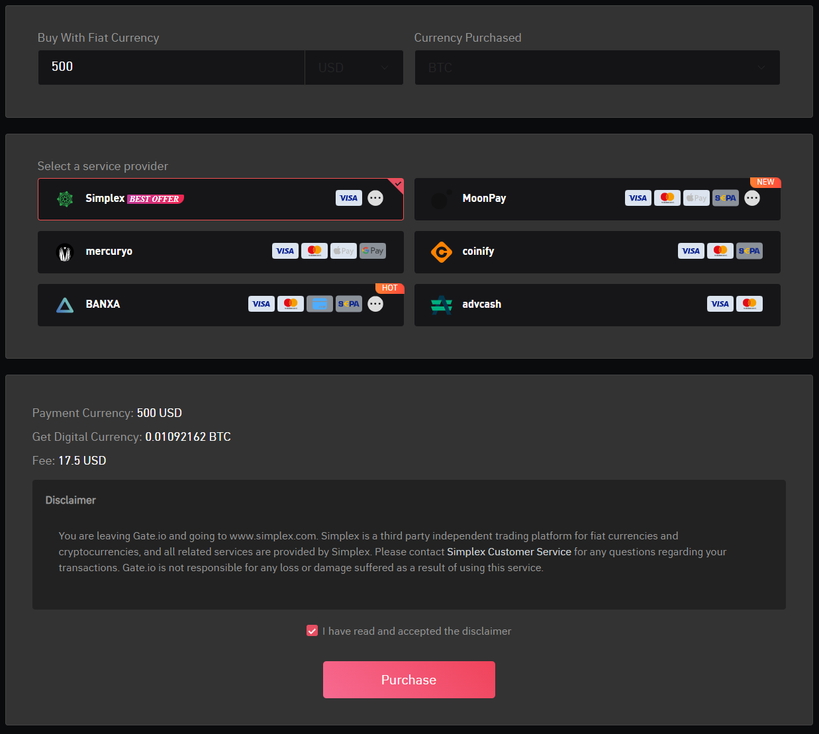Click the SEPA icon in BANXA row
The height and width of the screenshot is (734, 819).
349,304
